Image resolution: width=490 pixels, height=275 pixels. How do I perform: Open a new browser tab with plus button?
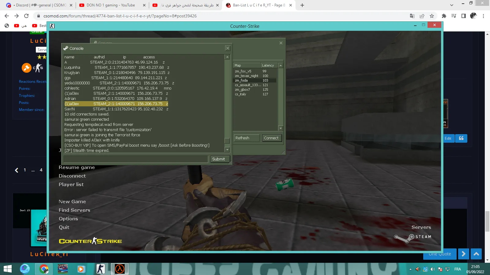tap(302, 5)
